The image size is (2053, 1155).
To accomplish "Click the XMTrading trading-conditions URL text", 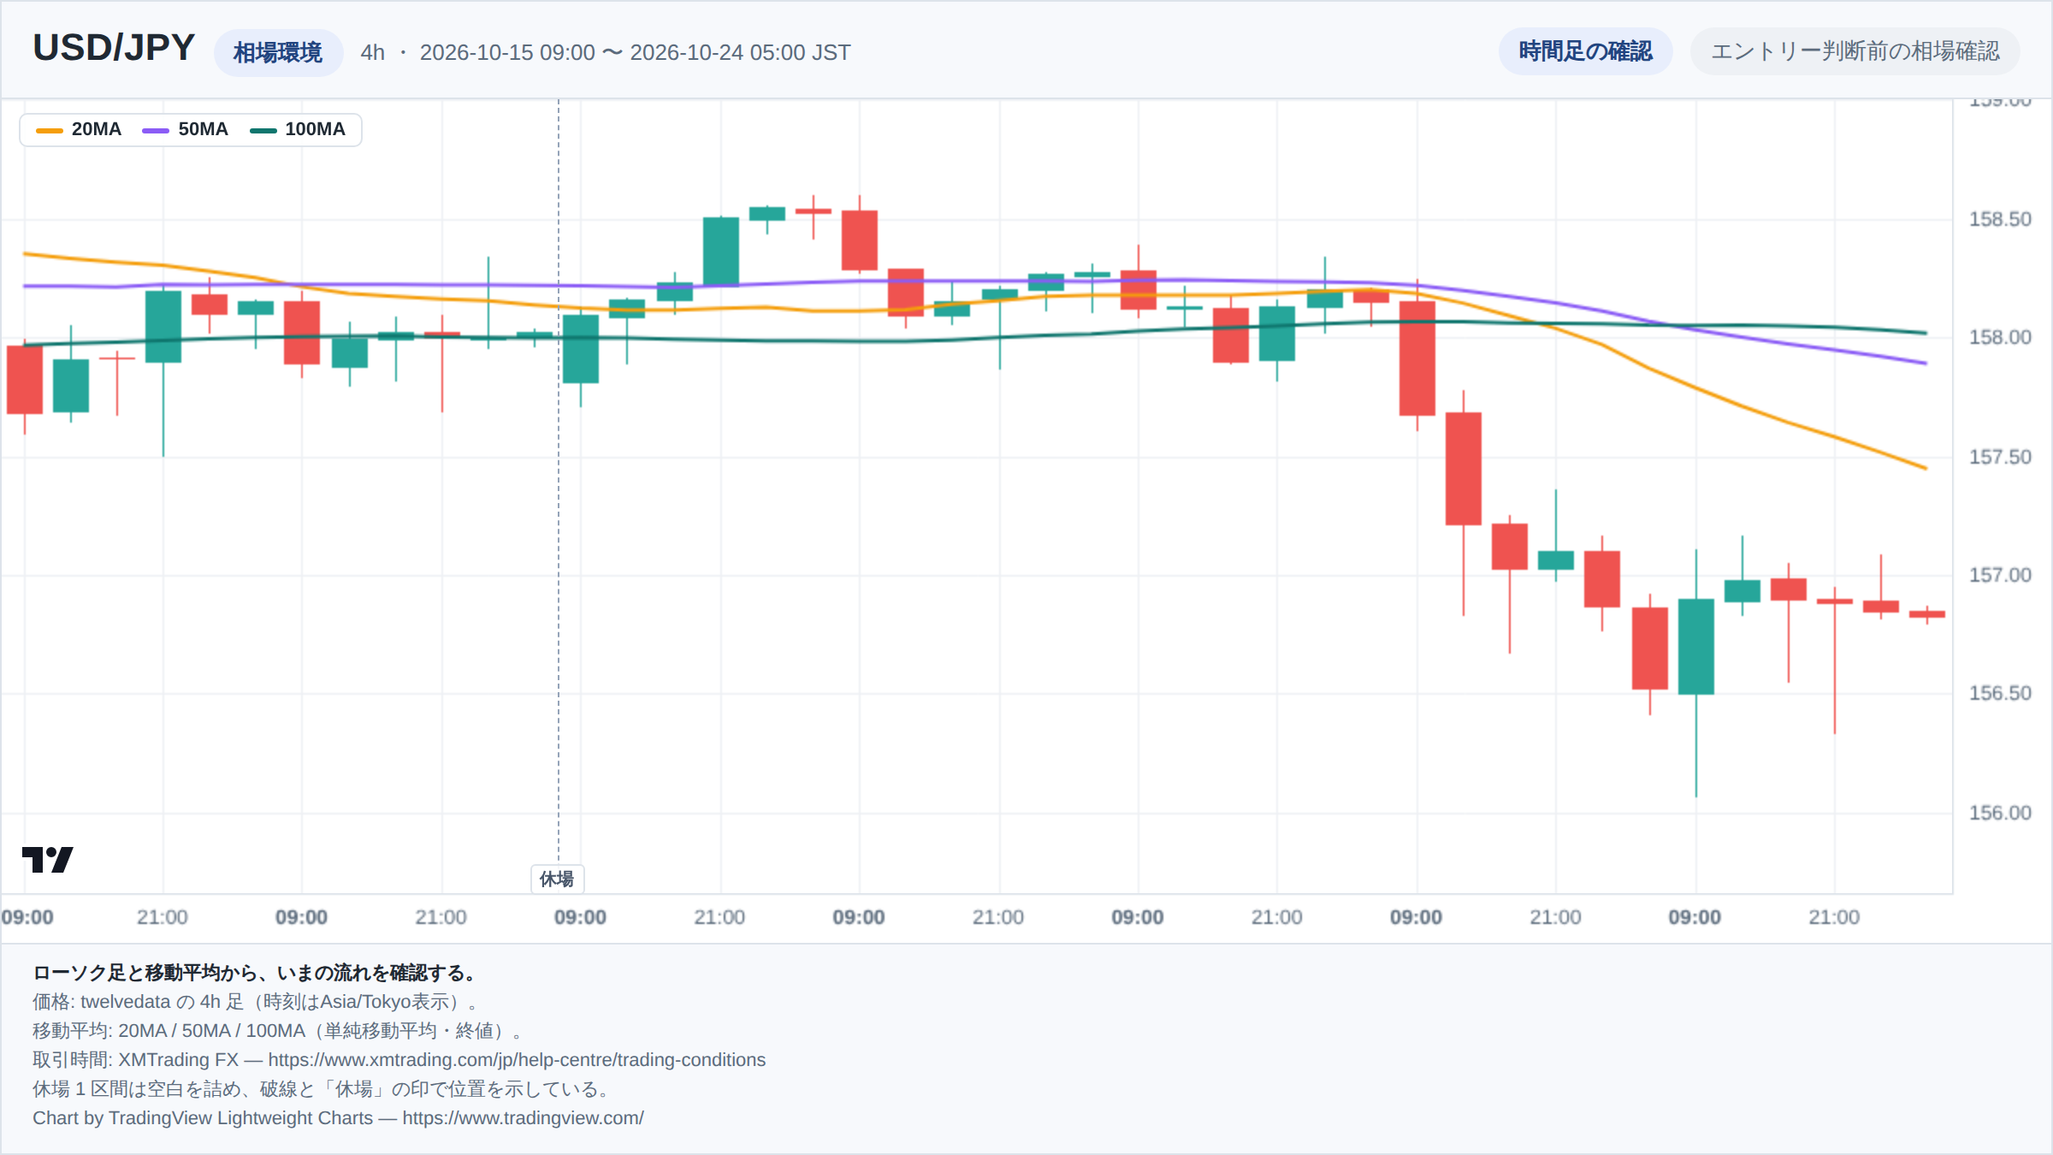I will coord(517,1059).
